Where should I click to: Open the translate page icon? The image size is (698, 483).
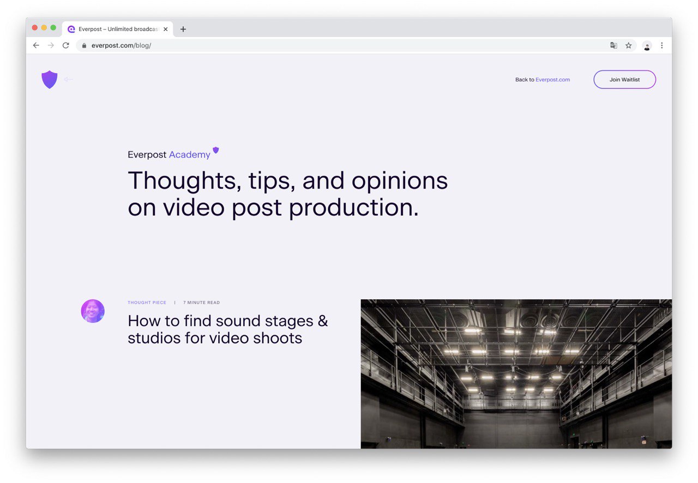tap(613, 46)
